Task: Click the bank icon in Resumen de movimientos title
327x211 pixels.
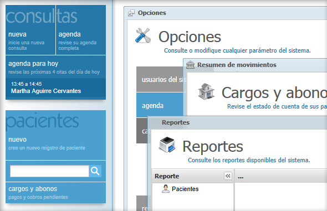Action: (x=190, y=65)
